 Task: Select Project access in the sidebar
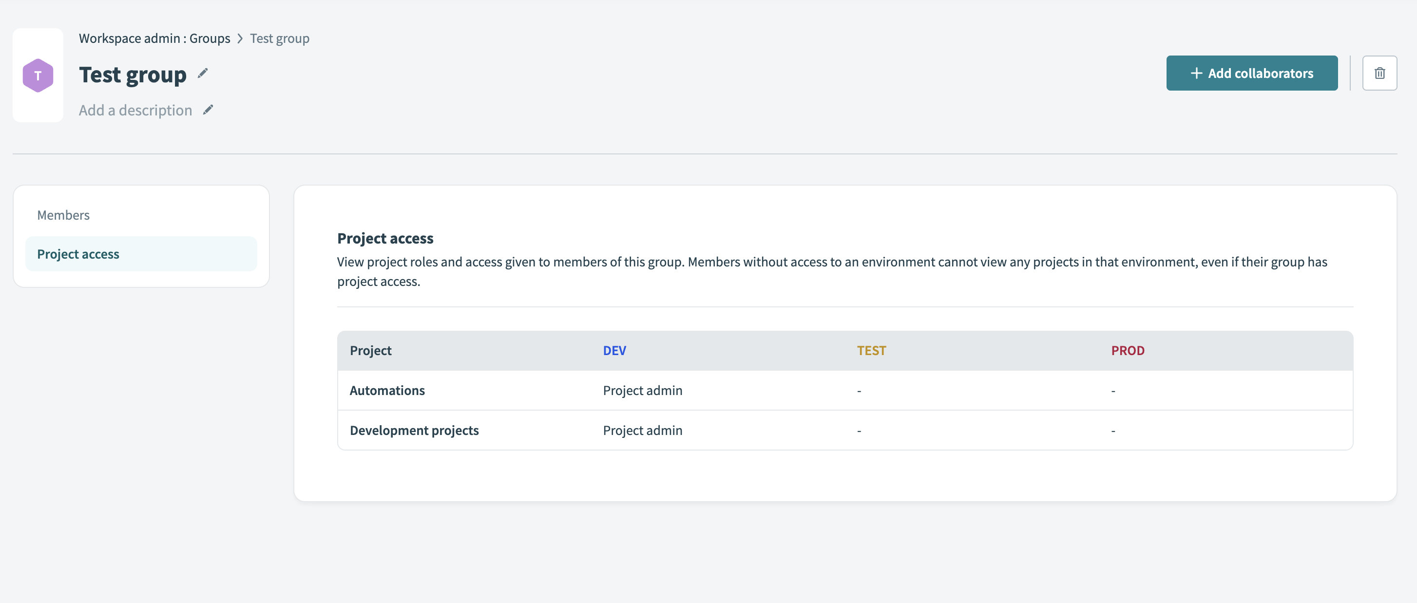coord(78,253)
